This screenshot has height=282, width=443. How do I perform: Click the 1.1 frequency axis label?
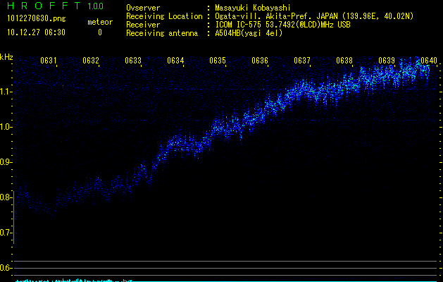click(x=6, y=92)
